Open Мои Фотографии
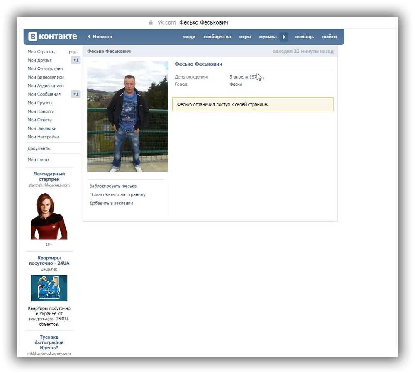 tap(45, 69)
